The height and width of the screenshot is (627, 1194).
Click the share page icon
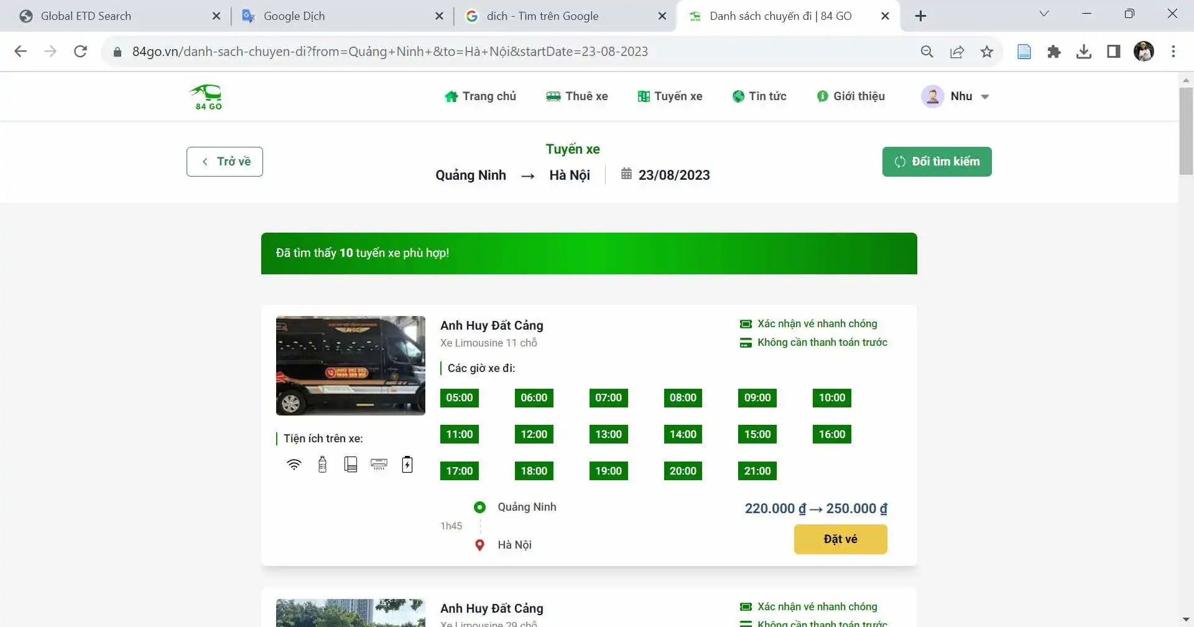957,52
